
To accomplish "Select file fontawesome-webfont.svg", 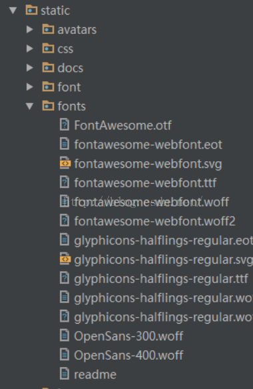I will click(148, 165).
